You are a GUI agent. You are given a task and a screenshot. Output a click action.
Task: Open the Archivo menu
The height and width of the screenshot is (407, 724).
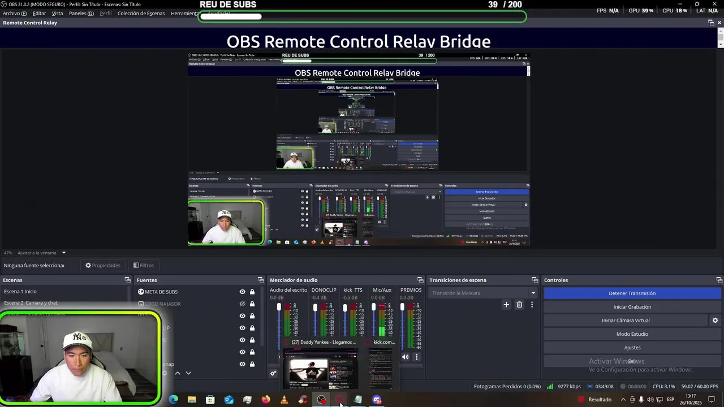(x=15, y=13)
